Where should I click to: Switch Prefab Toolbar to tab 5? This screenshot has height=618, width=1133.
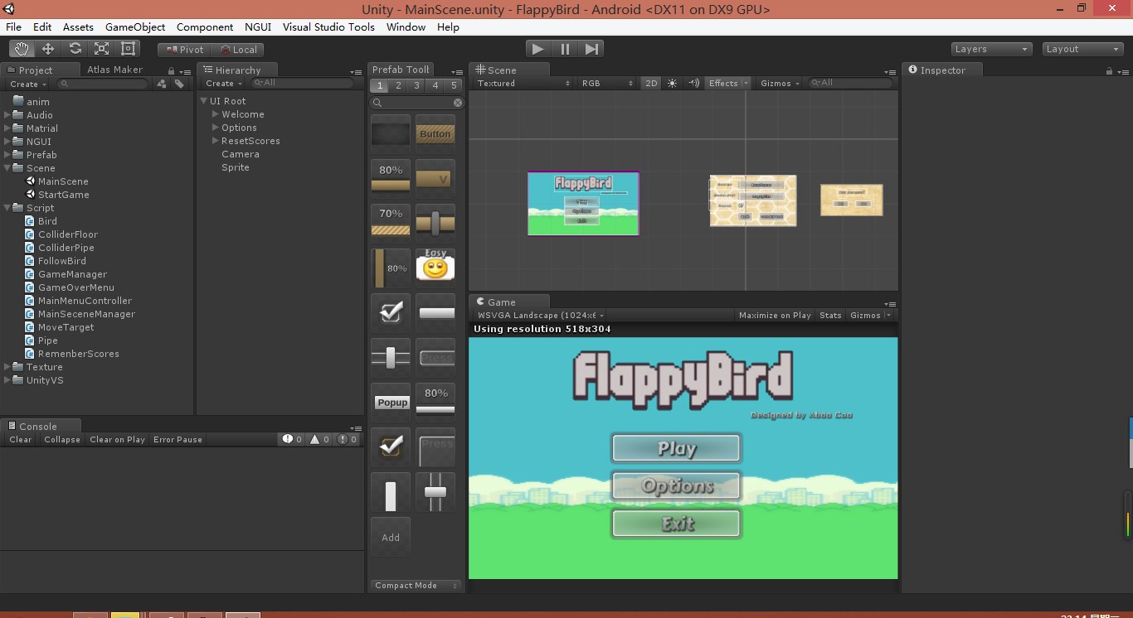click(454, 85)
